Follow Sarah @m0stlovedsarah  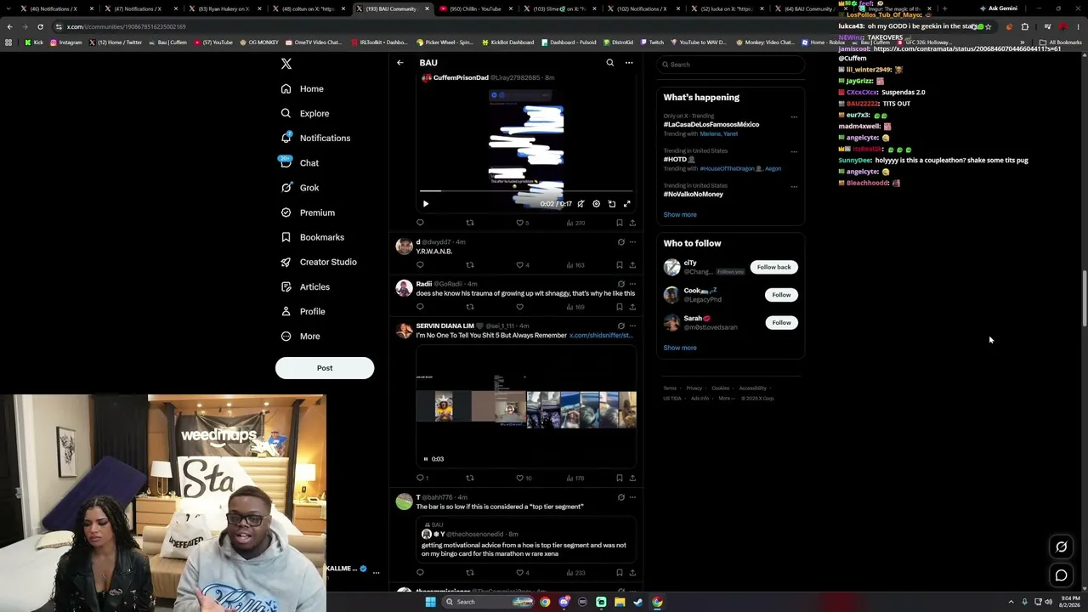pyautogui.click(x=781, y=323)
